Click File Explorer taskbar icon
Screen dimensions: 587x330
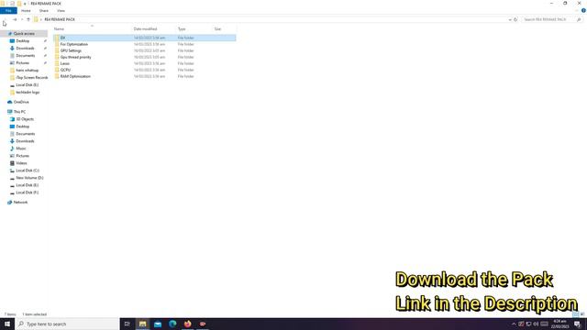(x=143, y=324)
